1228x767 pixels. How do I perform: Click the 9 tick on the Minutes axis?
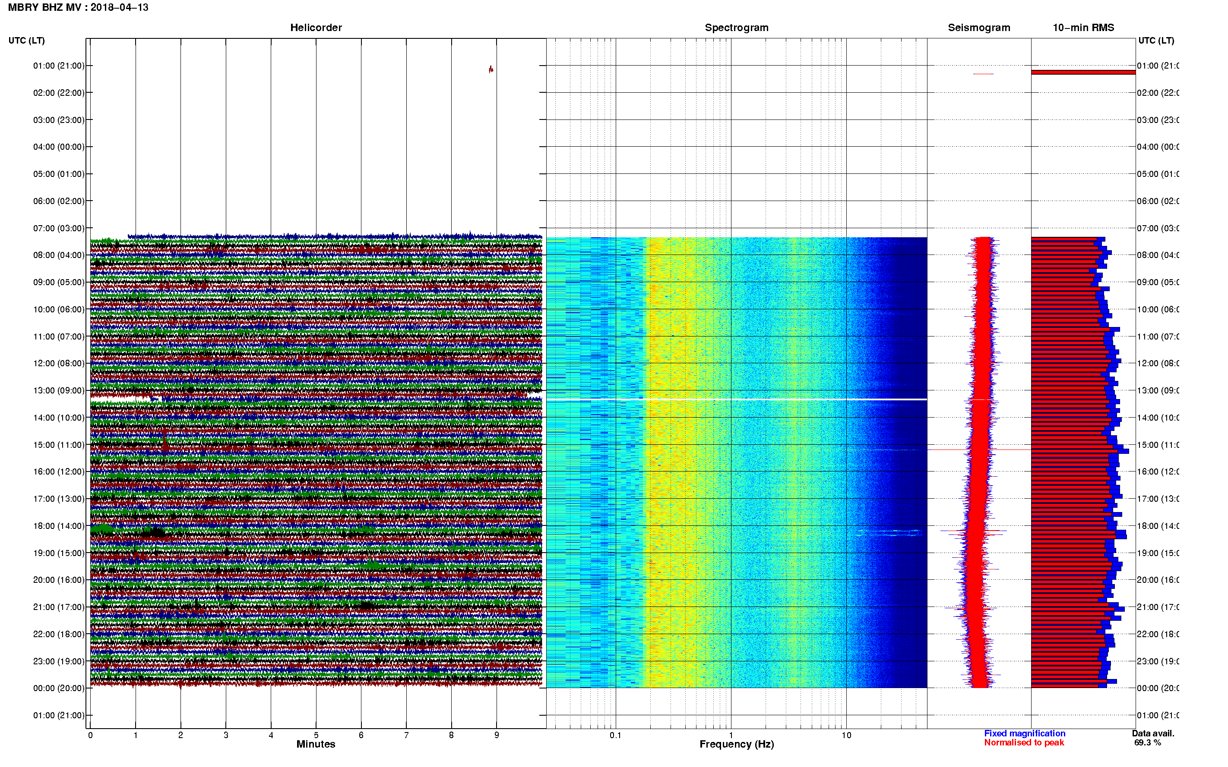pos(497,735)
